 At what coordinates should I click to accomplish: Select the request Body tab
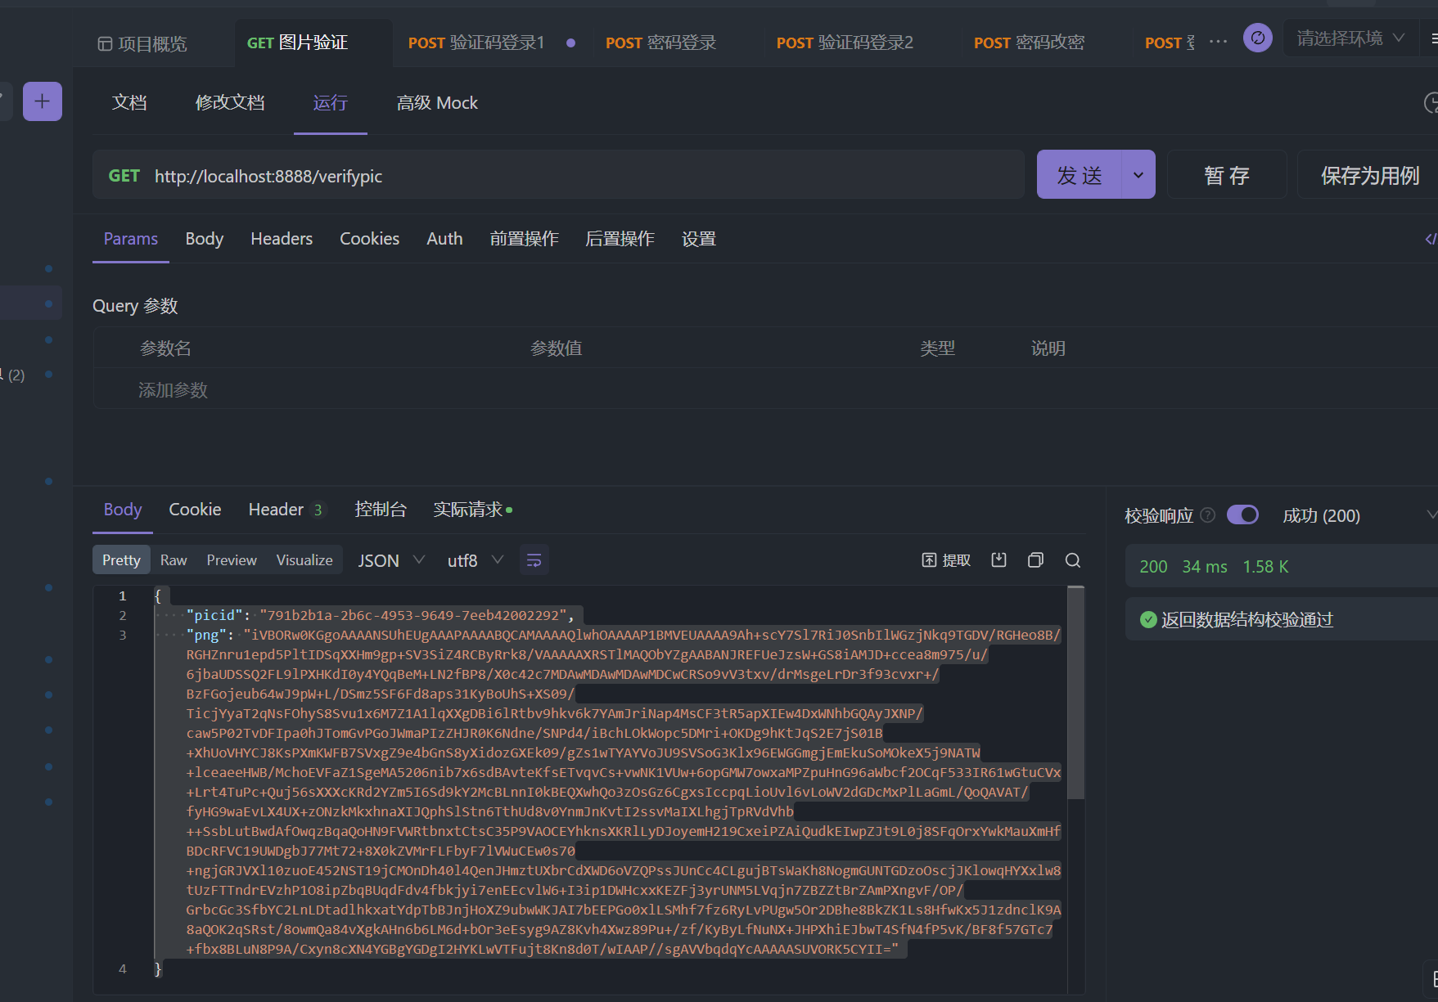pyautogui.click(x=205, y=239)
